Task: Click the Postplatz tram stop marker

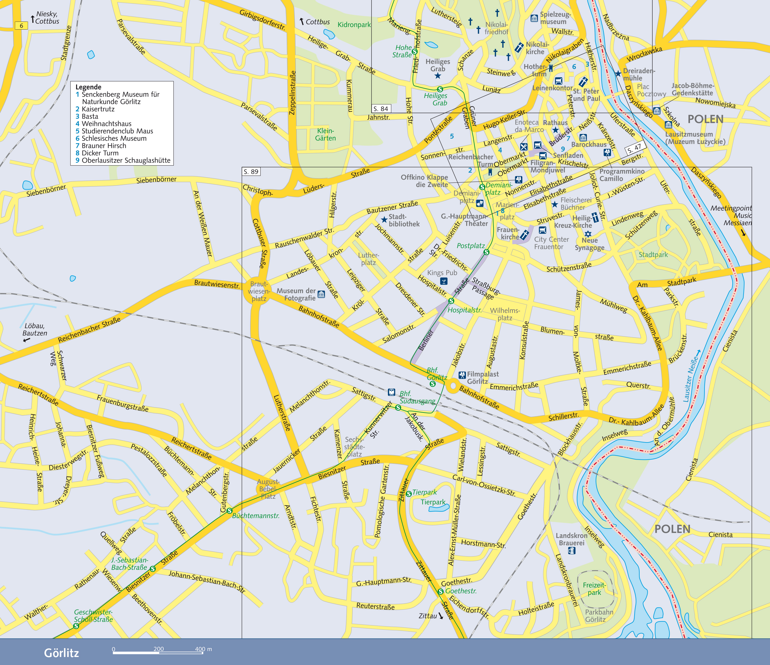Action: [486, 252]
